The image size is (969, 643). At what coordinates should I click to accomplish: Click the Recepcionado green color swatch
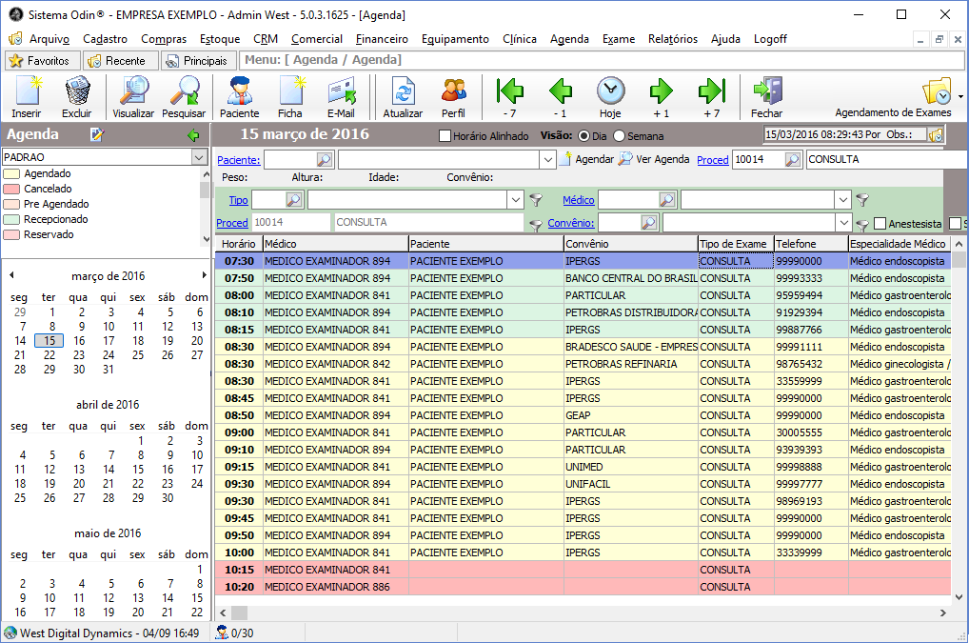11,219
